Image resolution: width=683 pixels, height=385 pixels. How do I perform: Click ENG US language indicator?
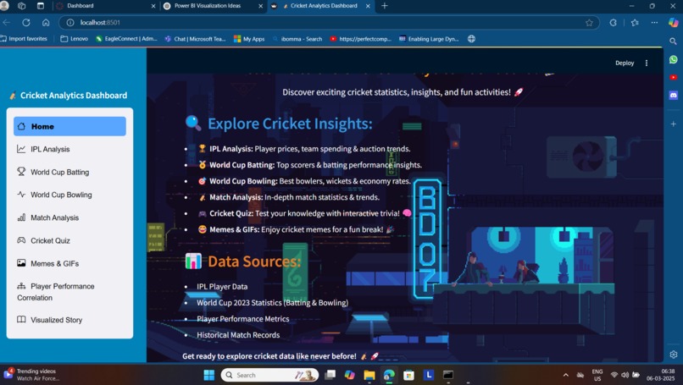(597, 375)
